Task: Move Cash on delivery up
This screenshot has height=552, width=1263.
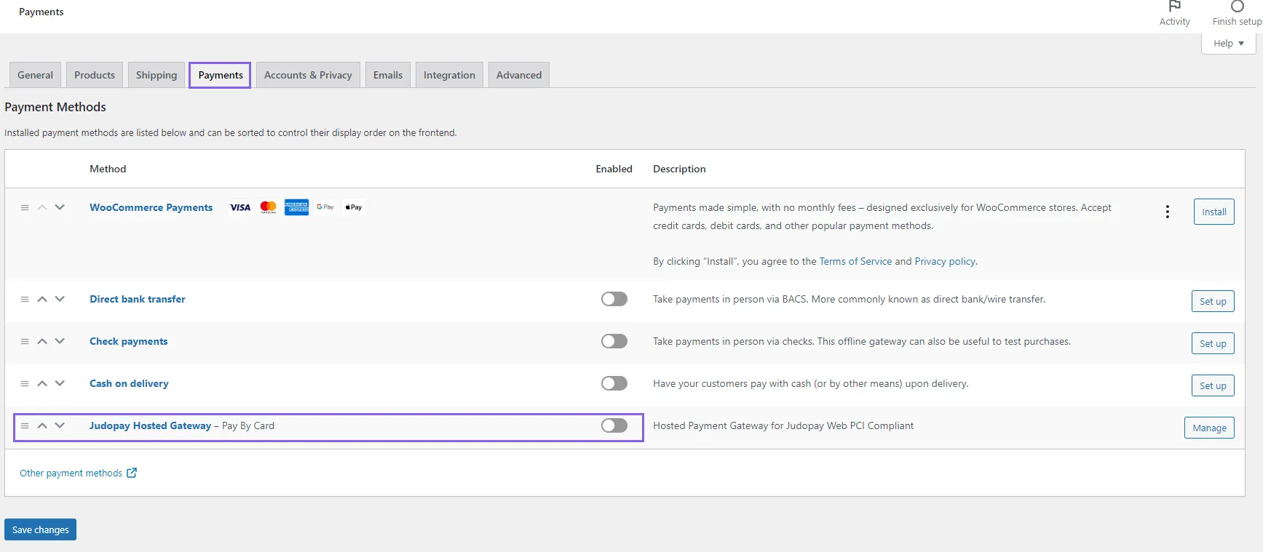Action: pyautogui.click(x=42, y=383)
